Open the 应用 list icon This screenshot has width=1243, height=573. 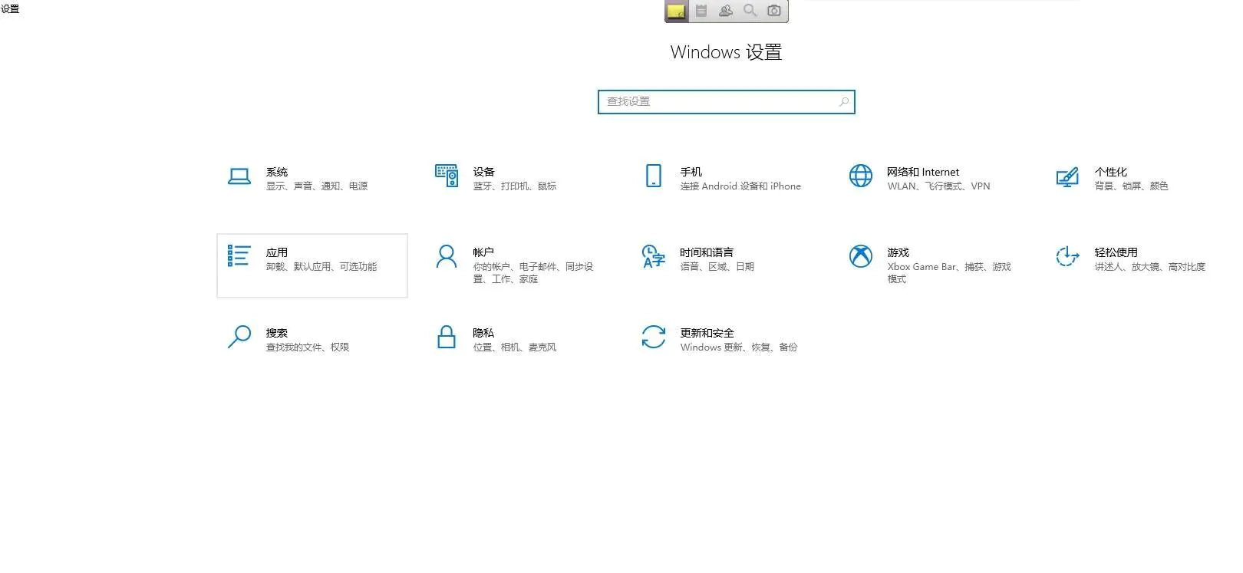pyautogui.click(x=239, y=256)
